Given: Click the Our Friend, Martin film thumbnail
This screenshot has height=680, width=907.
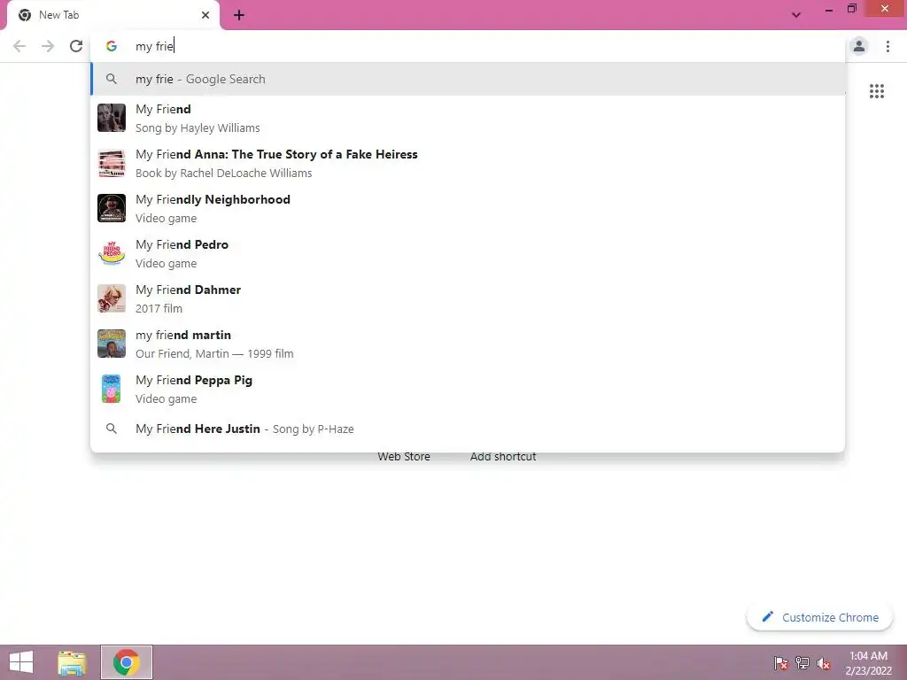Looking at the screenshot, I should click(112, 344).
